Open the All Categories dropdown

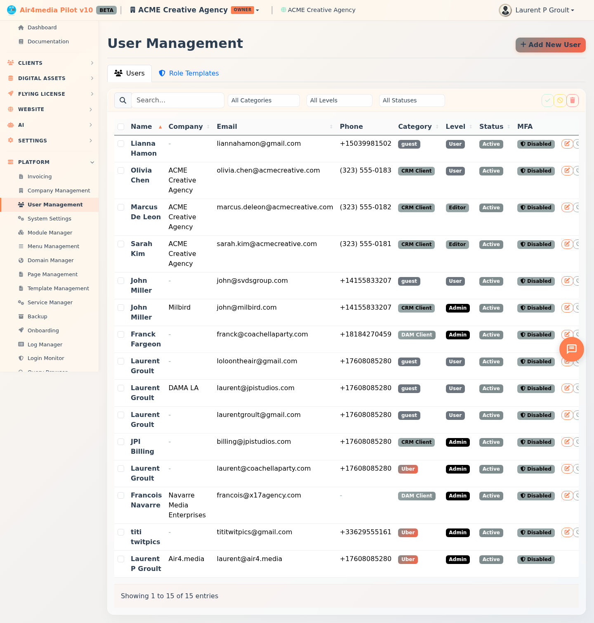pos(264,100)
